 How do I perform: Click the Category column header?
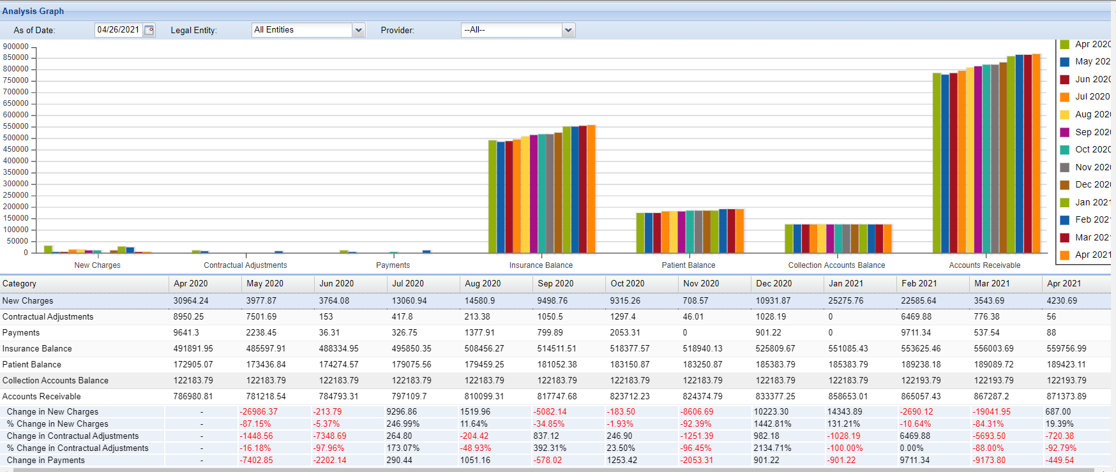(x=19, y=284)
